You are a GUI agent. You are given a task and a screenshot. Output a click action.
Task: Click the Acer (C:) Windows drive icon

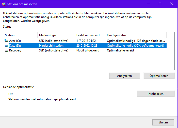(6, 41)
